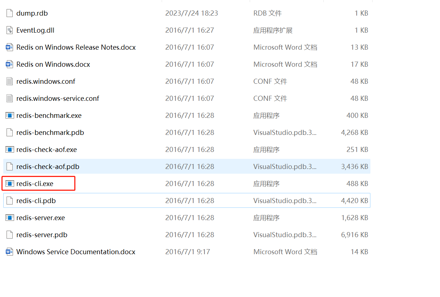The height and width of the screenshot is (297, 440).
Task: Click the 4,268 KB size cell
Action: [354, 132]
